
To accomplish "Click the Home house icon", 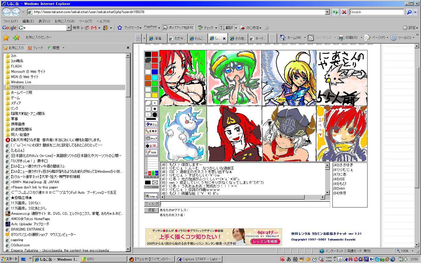I will click(x=282, y=38).
